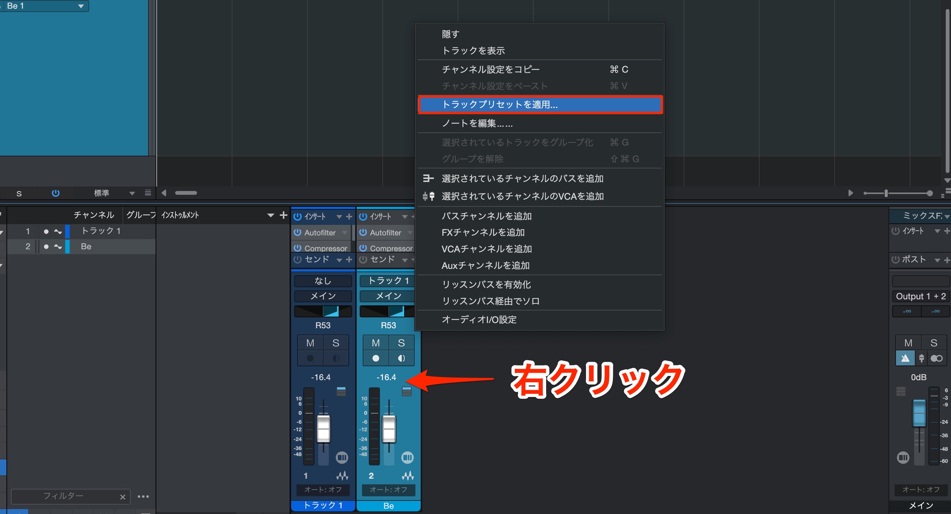Choose トラックプリセットを適用... from the context menu
Screen dimensions: 951x514
(540, 104)
